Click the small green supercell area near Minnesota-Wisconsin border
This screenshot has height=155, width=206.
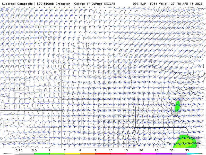pos(177,106)
